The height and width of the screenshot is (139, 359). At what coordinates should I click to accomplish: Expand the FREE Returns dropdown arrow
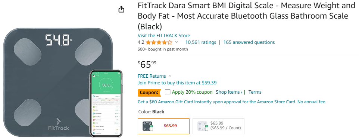[x=170, y=76]
